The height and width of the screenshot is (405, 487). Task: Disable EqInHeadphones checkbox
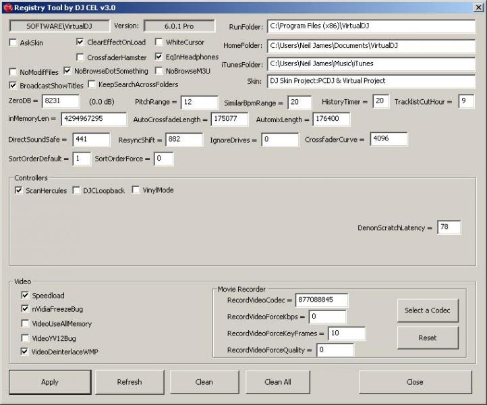tap(159, 57)
